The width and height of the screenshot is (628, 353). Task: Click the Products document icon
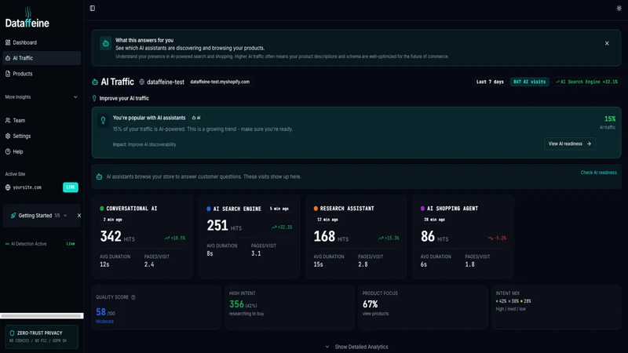8,74
